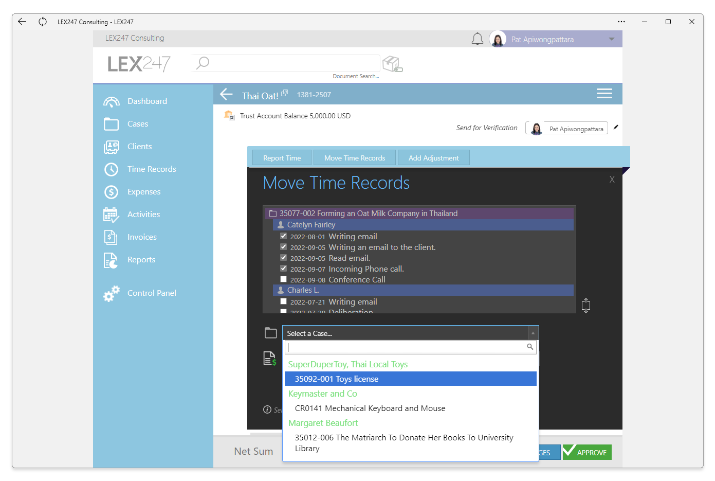Collapse the Select a Case combo box
The image size is (715, 481).
[533, 333]
